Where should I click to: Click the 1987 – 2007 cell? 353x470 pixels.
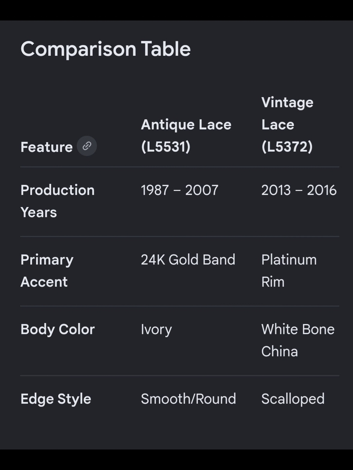point(180,190)
